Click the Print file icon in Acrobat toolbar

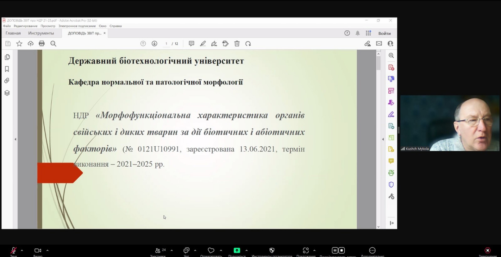[42, 44]
